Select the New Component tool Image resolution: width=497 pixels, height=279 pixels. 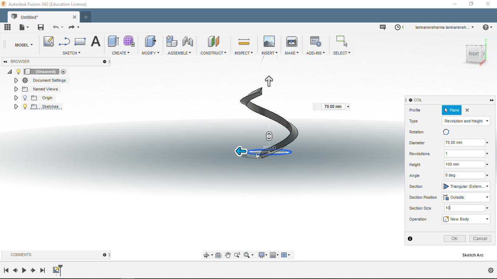tap(172, 41)
